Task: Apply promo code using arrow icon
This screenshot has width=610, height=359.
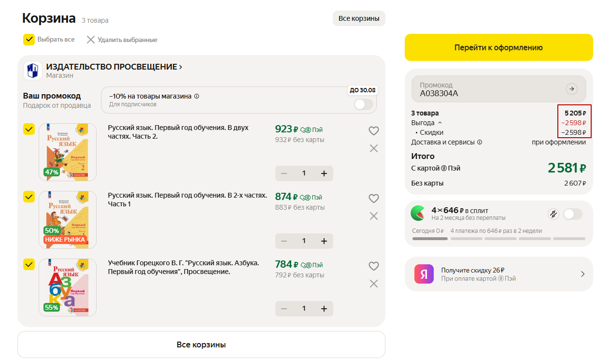Action: pos(571,89)
